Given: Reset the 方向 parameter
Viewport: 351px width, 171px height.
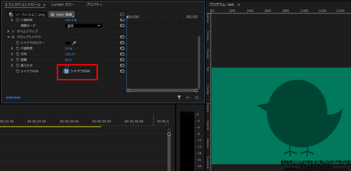Looking at the screenshot, I should [x=122, y=54].
